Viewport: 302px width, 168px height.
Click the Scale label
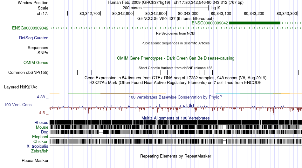(x=43, y=8)
